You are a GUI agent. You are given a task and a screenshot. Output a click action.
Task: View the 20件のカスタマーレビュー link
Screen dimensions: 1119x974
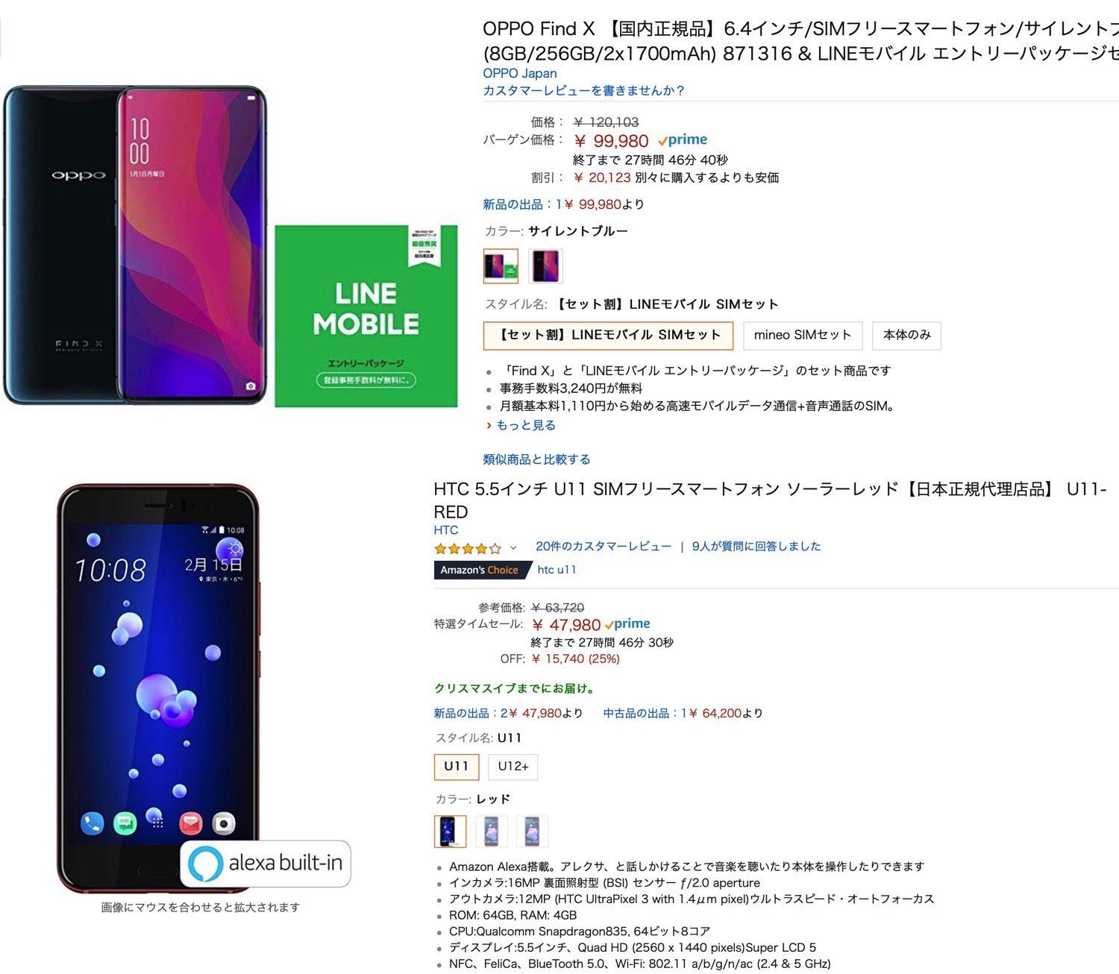603,547
